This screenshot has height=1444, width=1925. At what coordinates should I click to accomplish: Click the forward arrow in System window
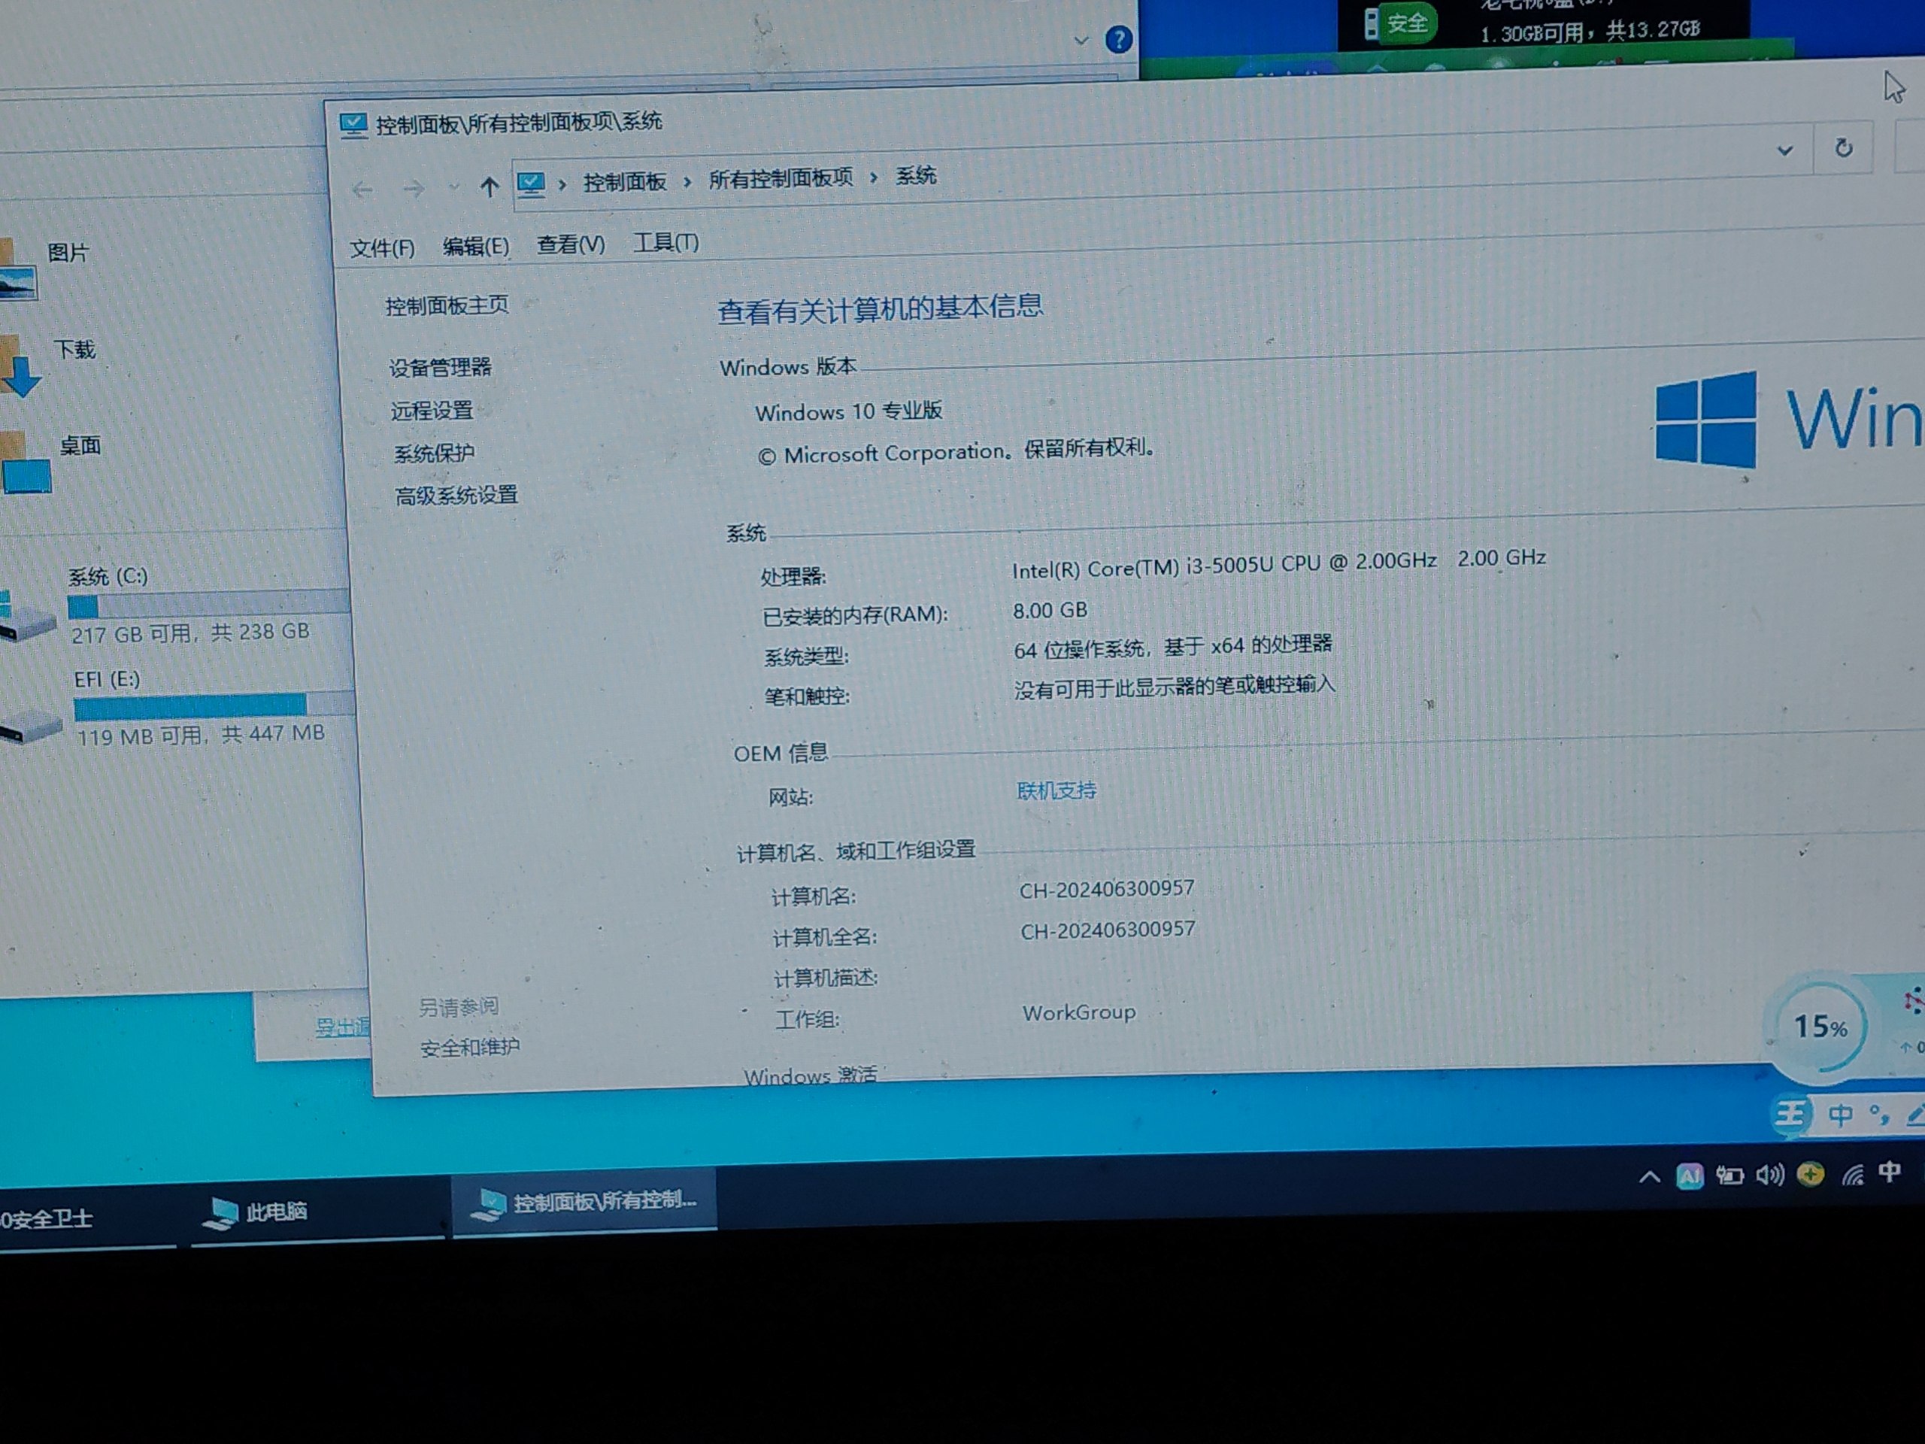click(414, 188)
